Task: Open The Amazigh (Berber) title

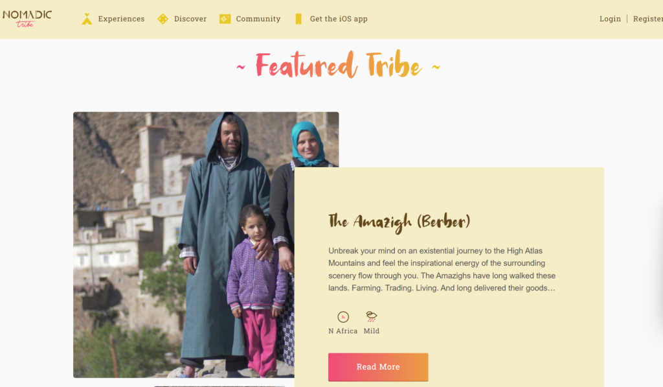Action: point(399,222)
